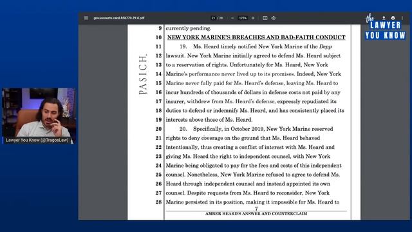Click the italic word Depp
Image resolution: width=412 pixels, height=232 pixels.
point(325,46)
